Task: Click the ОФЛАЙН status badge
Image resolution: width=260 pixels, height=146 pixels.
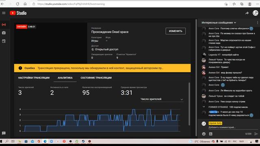Action: click(22, 27)
